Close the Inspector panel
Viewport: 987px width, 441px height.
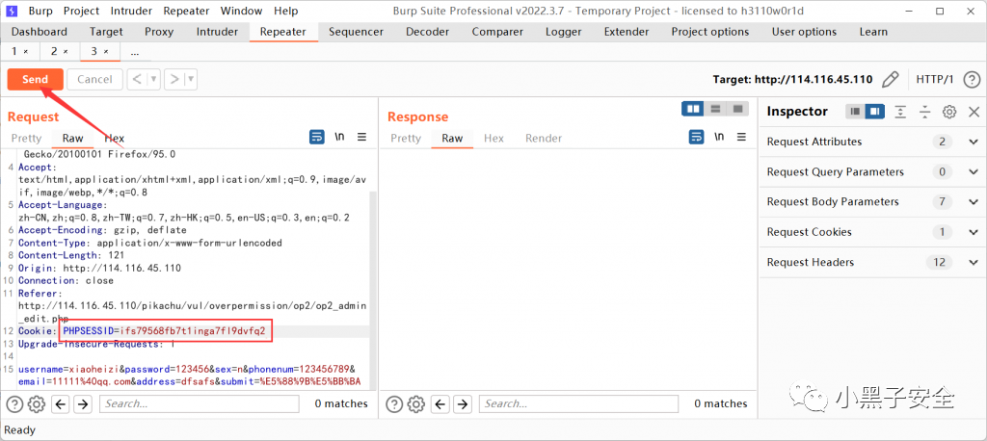974,112
